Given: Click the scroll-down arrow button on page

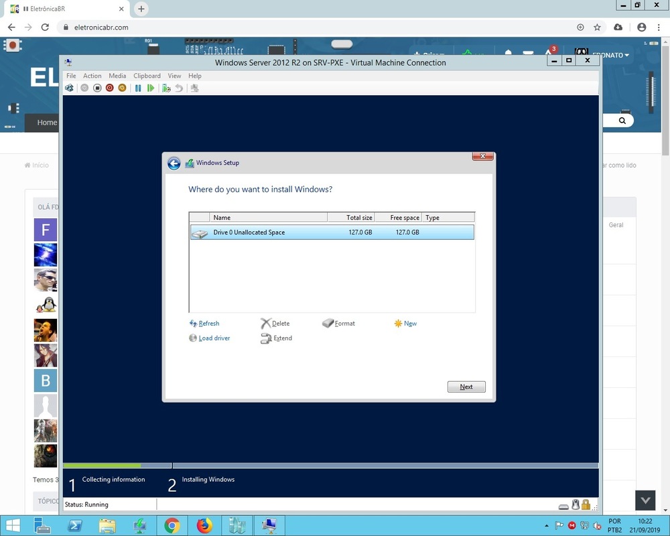Looking at the screenshot, I should [x=645, y=500].
